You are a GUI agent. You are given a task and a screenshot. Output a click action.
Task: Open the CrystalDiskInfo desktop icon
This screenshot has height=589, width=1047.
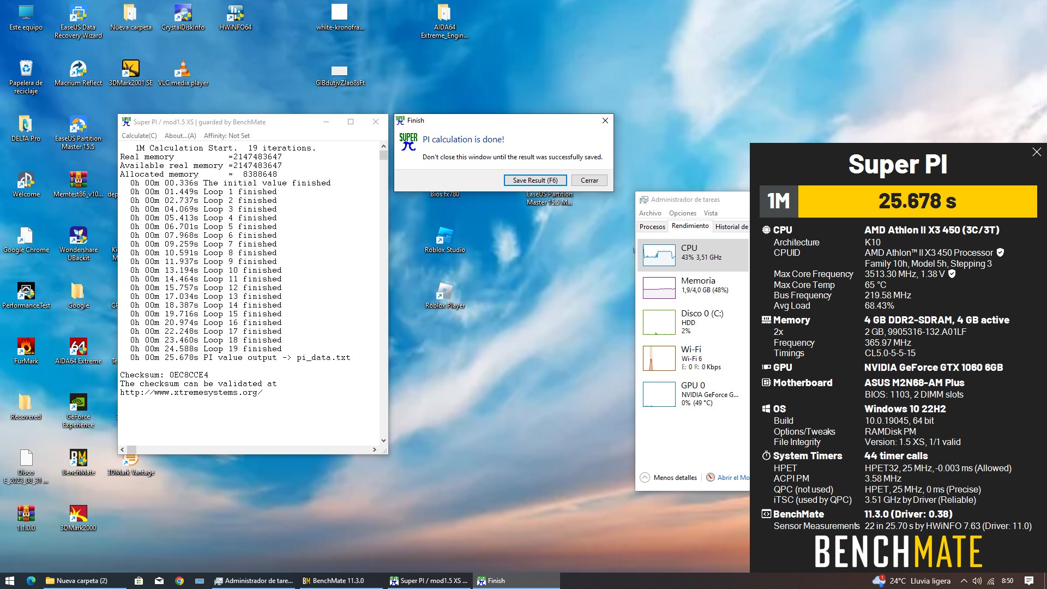click(183, 17)
